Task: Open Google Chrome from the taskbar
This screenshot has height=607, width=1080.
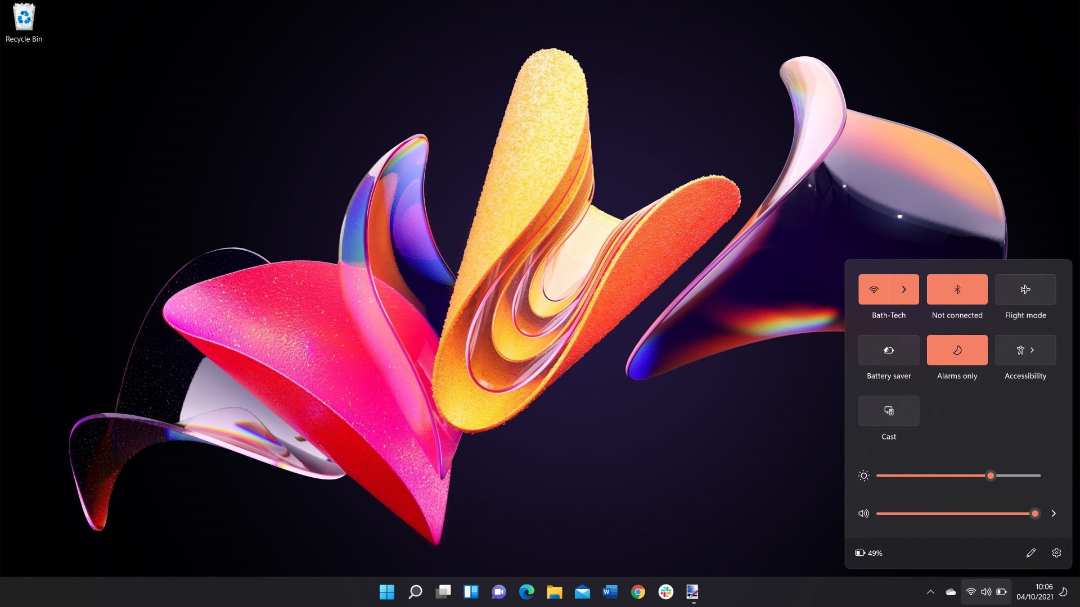Action: coord(637,592)
